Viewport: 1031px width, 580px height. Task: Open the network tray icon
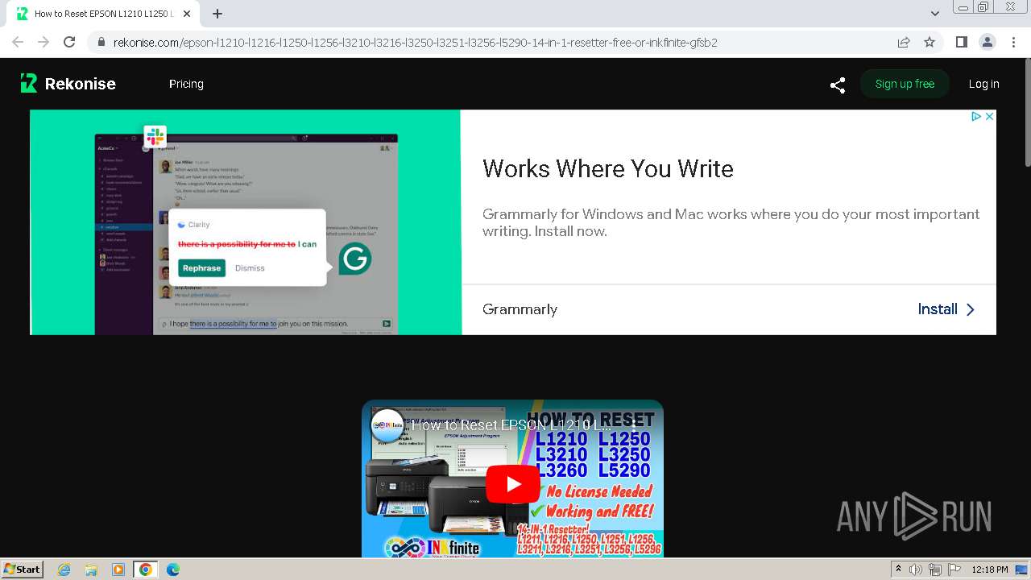point(935,570)
